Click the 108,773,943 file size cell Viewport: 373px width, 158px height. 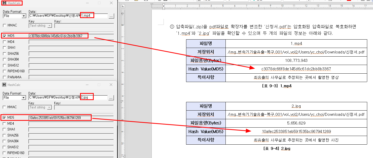click(x=296, y=61)
